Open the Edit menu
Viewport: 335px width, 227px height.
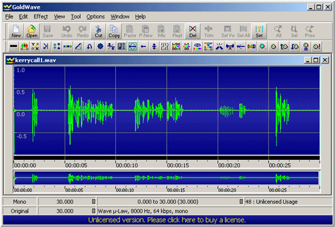pos(24,16)
